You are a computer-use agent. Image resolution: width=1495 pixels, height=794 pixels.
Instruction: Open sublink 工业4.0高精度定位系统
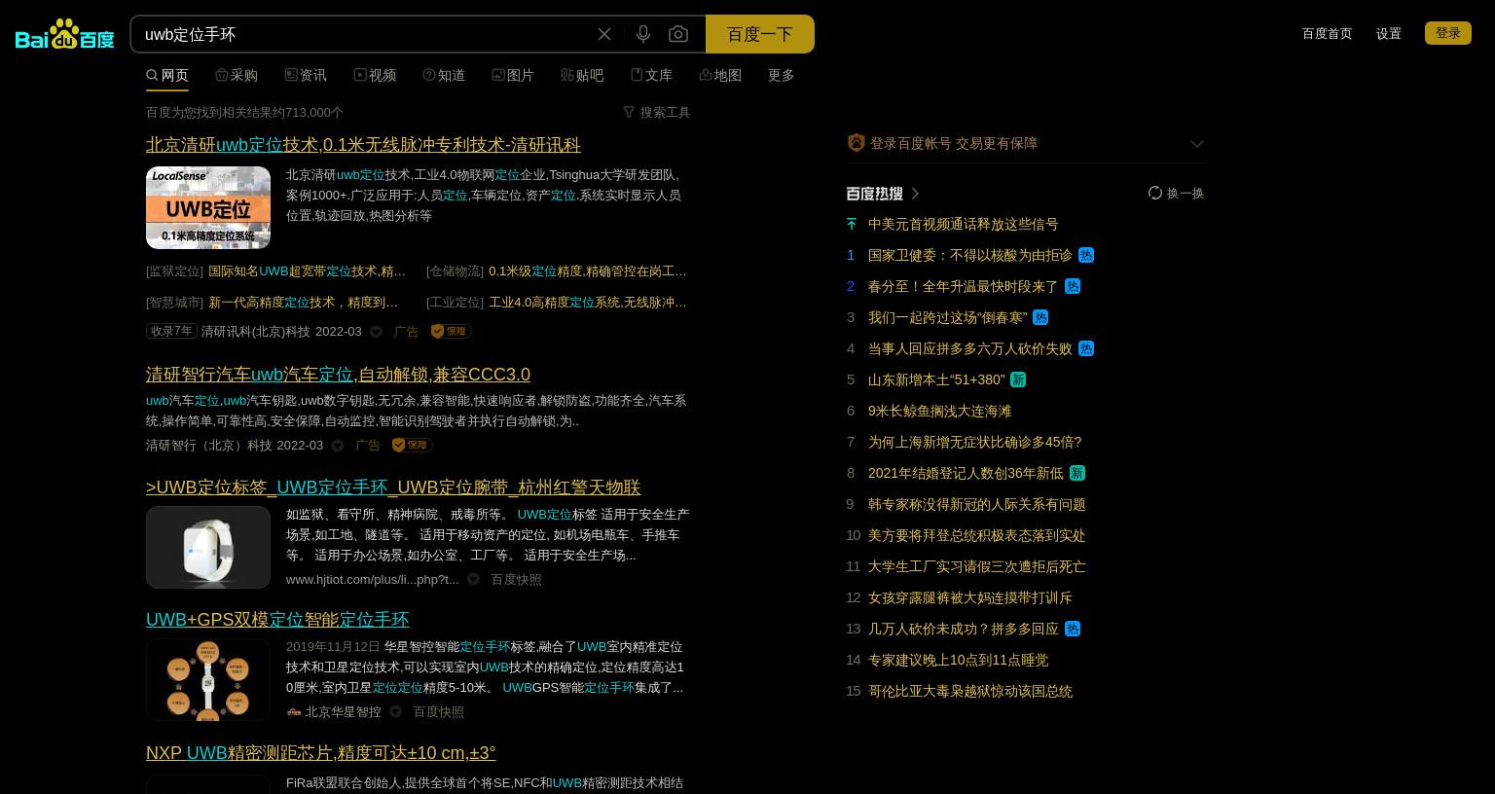coord(588,303)
